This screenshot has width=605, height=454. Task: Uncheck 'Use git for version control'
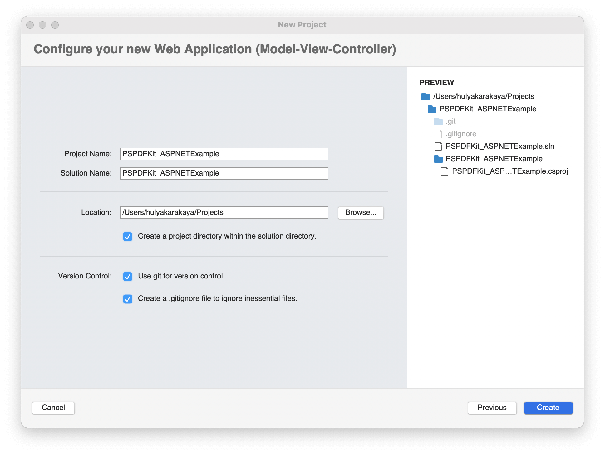128,276
